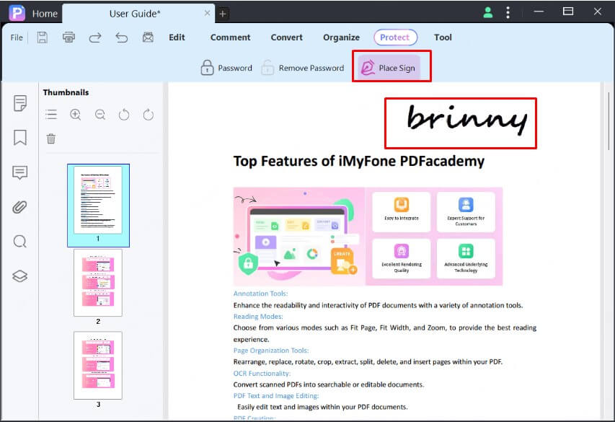615x422 pixels.
Task: Click the Password lock button
Action: coord(226,68)
